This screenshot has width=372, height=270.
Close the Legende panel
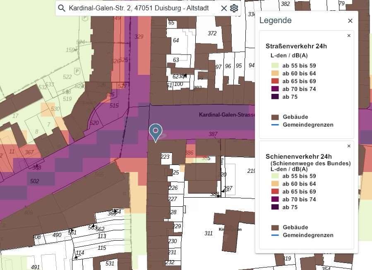click(350, 21)
